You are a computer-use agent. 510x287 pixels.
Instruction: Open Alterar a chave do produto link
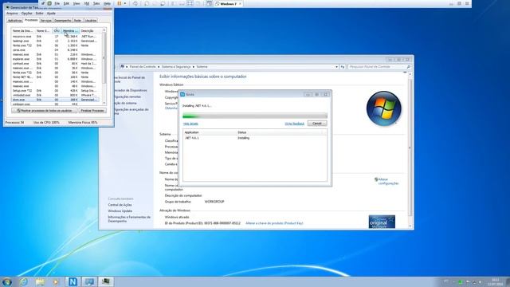pyautogui.click(x=274, y=223)
